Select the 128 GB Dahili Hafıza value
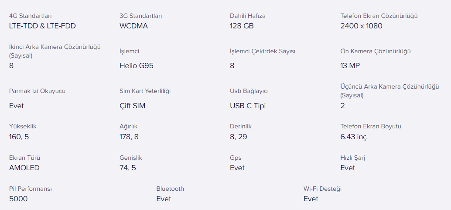Screen dimensions: 451x210 (x=242, y=26)
